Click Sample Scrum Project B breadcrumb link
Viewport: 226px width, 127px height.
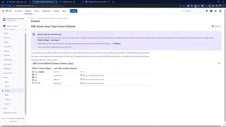[47, 18]
